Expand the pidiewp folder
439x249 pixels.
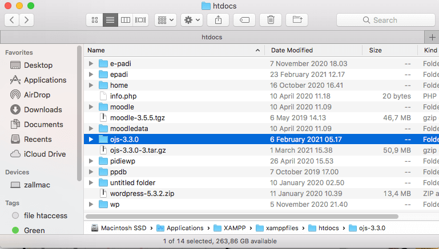point(91,161)
